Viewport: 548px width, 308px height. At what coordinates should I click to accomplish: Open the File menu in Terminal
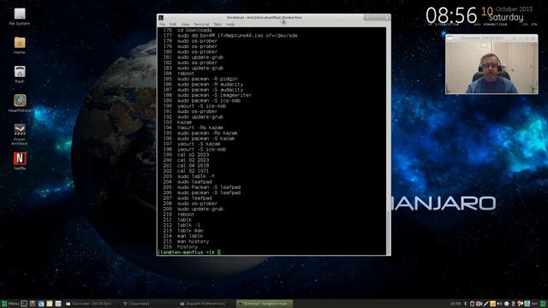tap(162, 25)
